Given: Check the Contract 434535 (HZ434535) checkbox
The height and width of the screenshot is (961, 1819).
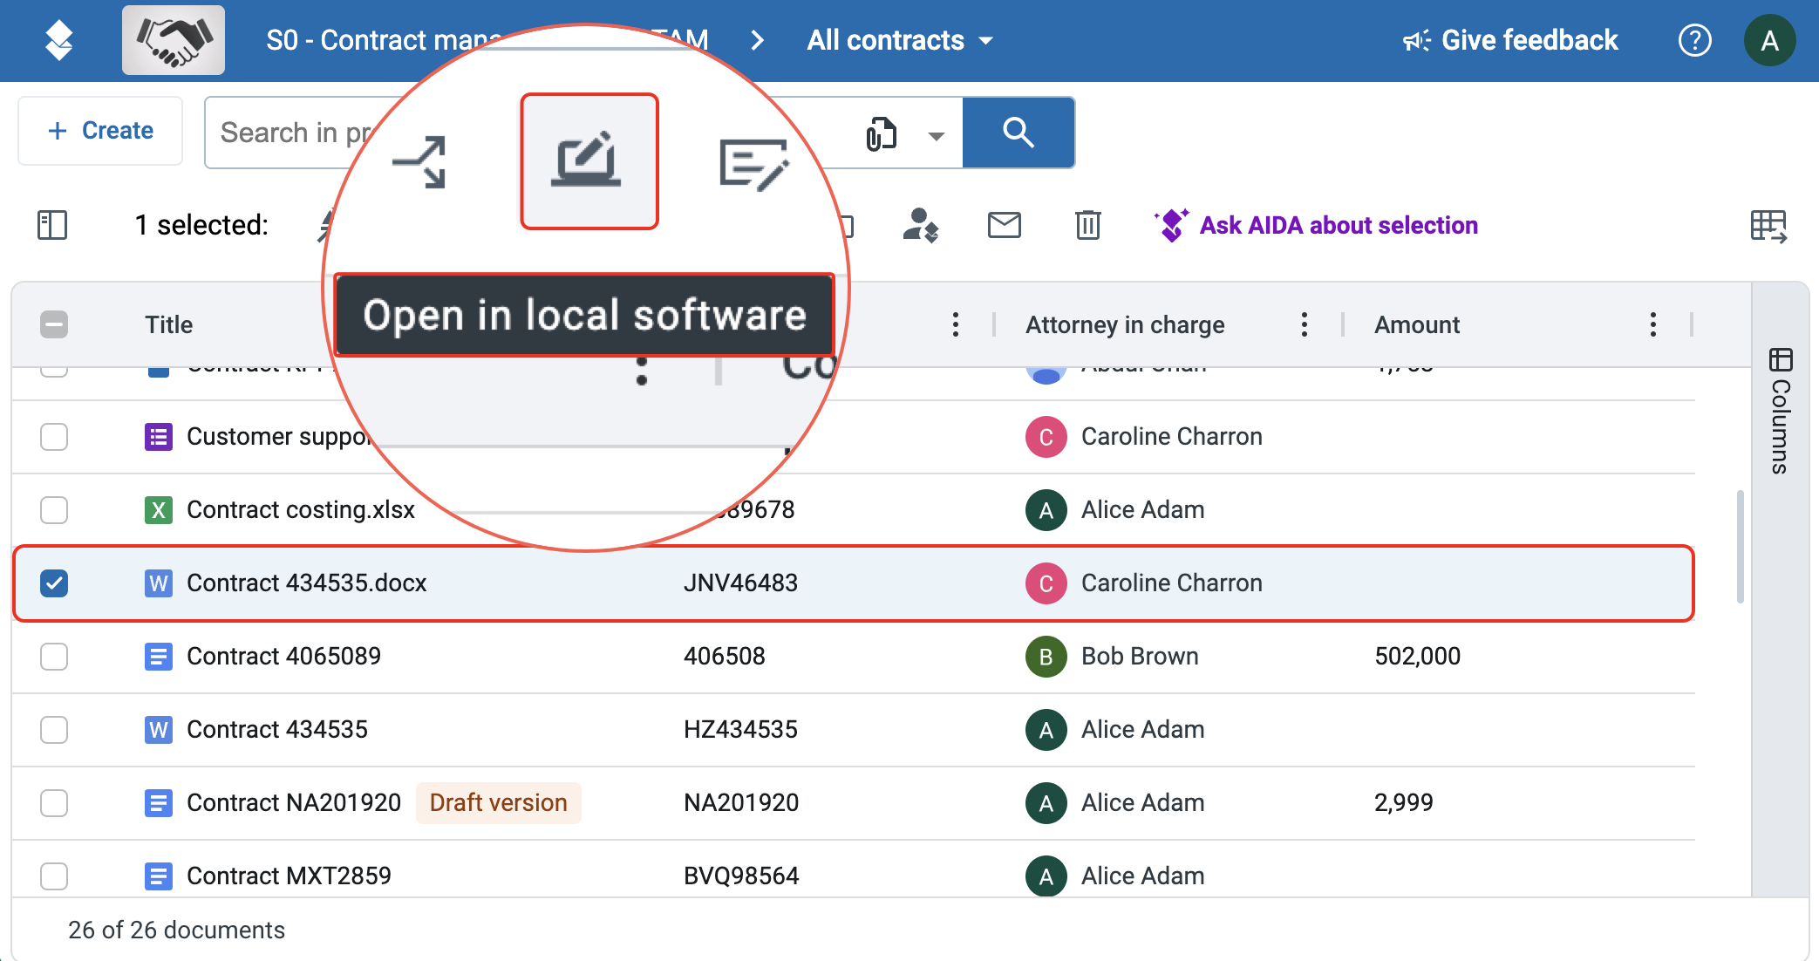Looking at the screenshot, I should [x=54, y=729].
